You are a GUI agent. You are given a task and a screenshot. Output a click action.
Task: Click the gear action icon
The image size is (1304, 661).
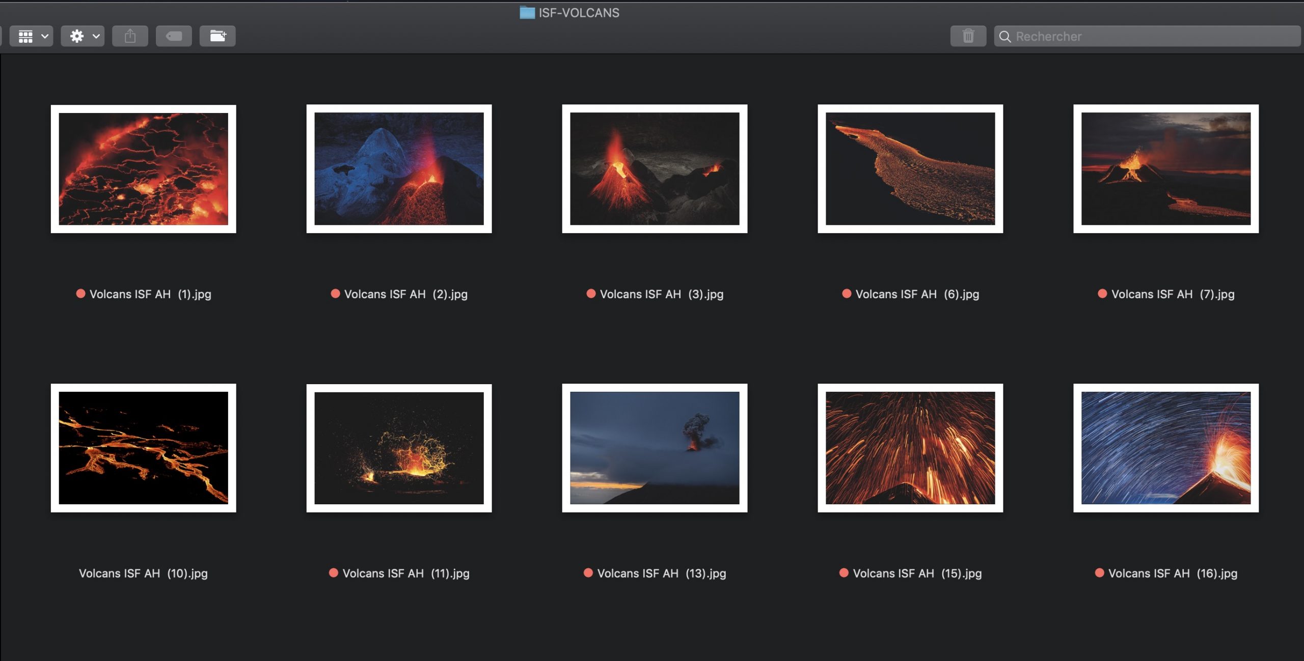click(x=77, y=36)
